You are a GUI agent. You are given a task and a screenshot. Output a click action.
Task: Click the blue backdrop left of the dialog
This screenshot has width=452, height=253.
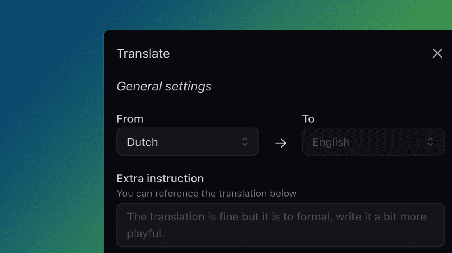[50, 96]
